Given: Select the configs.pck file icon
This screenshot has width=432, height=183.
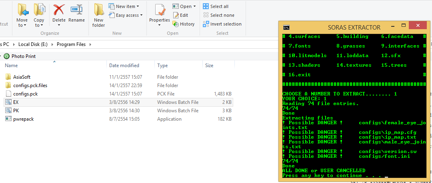Looking at the screenshot, I should [8, 93].
